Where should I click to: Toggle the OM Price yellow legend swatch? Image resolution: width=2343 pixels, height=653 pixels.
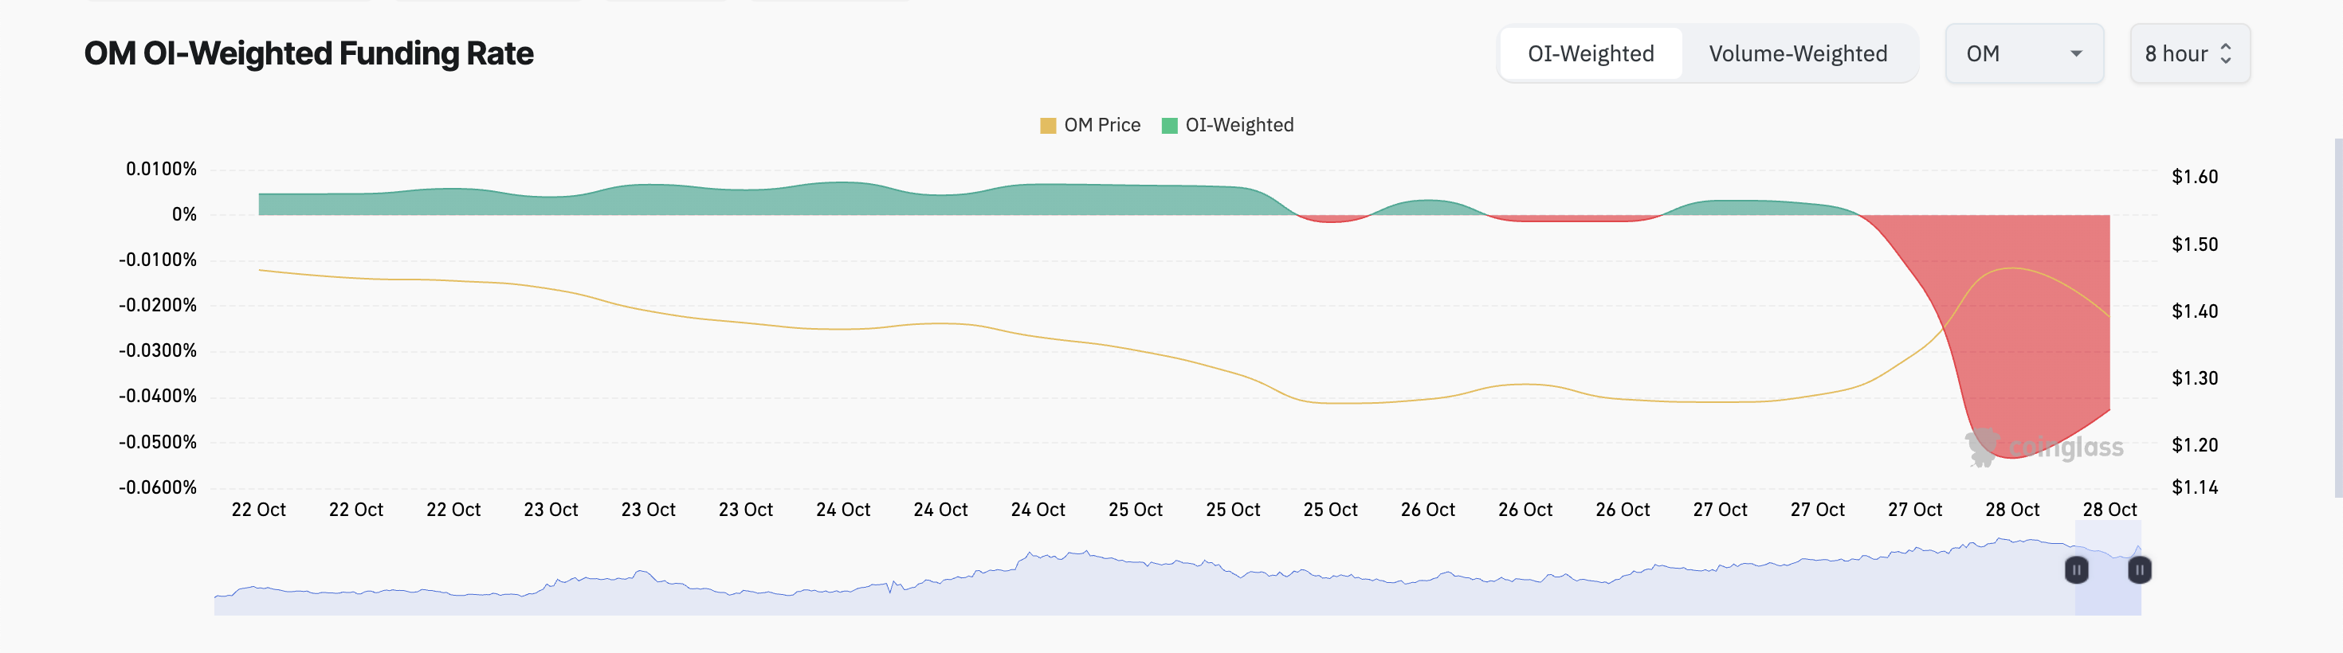pos(1048,126)
